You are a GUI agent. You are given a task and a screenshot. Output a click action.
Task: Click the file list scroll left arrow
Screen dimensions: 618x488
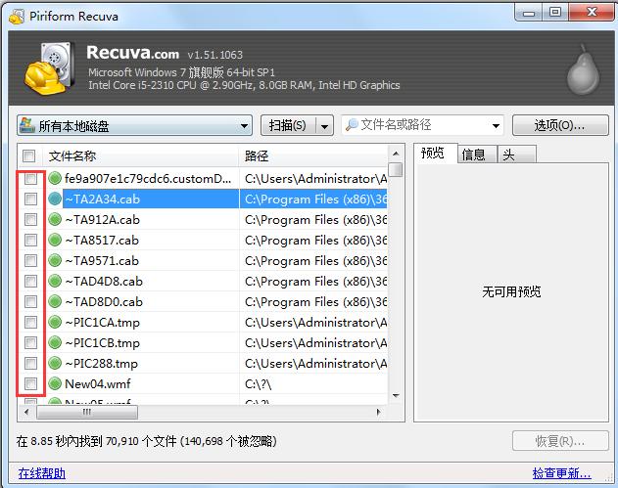[x=26, y=412]
